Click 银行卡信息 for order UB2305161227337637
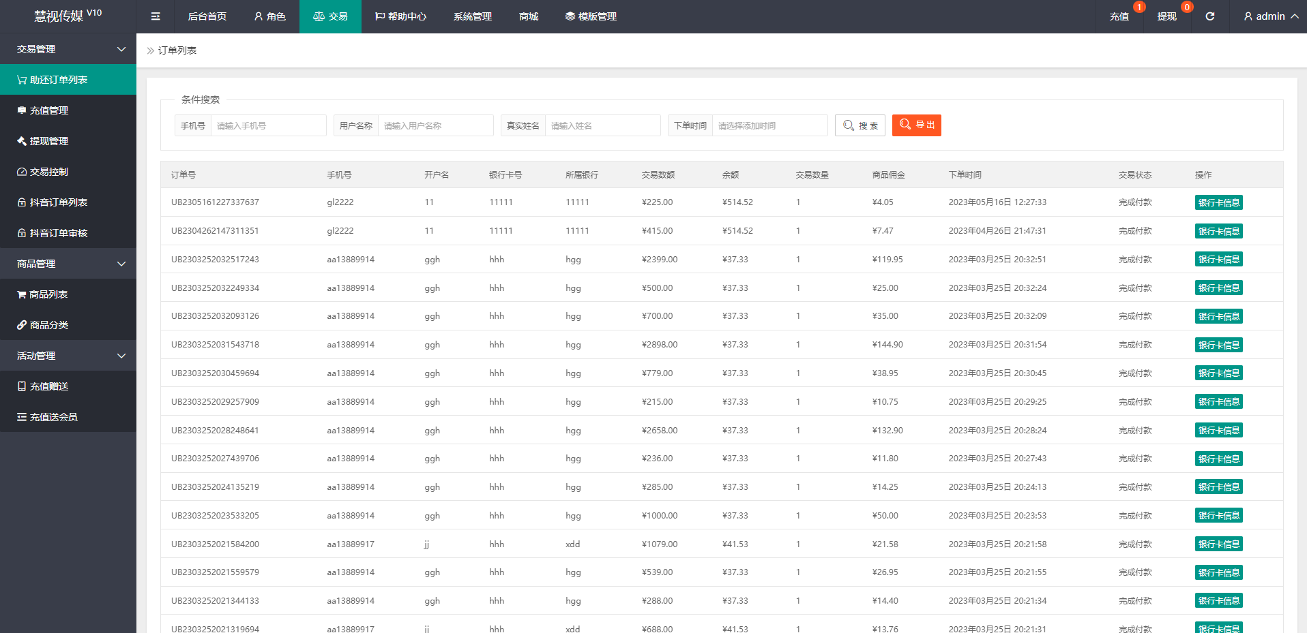This screenshot has height=633, width=1307. [x=1218, y=202]
